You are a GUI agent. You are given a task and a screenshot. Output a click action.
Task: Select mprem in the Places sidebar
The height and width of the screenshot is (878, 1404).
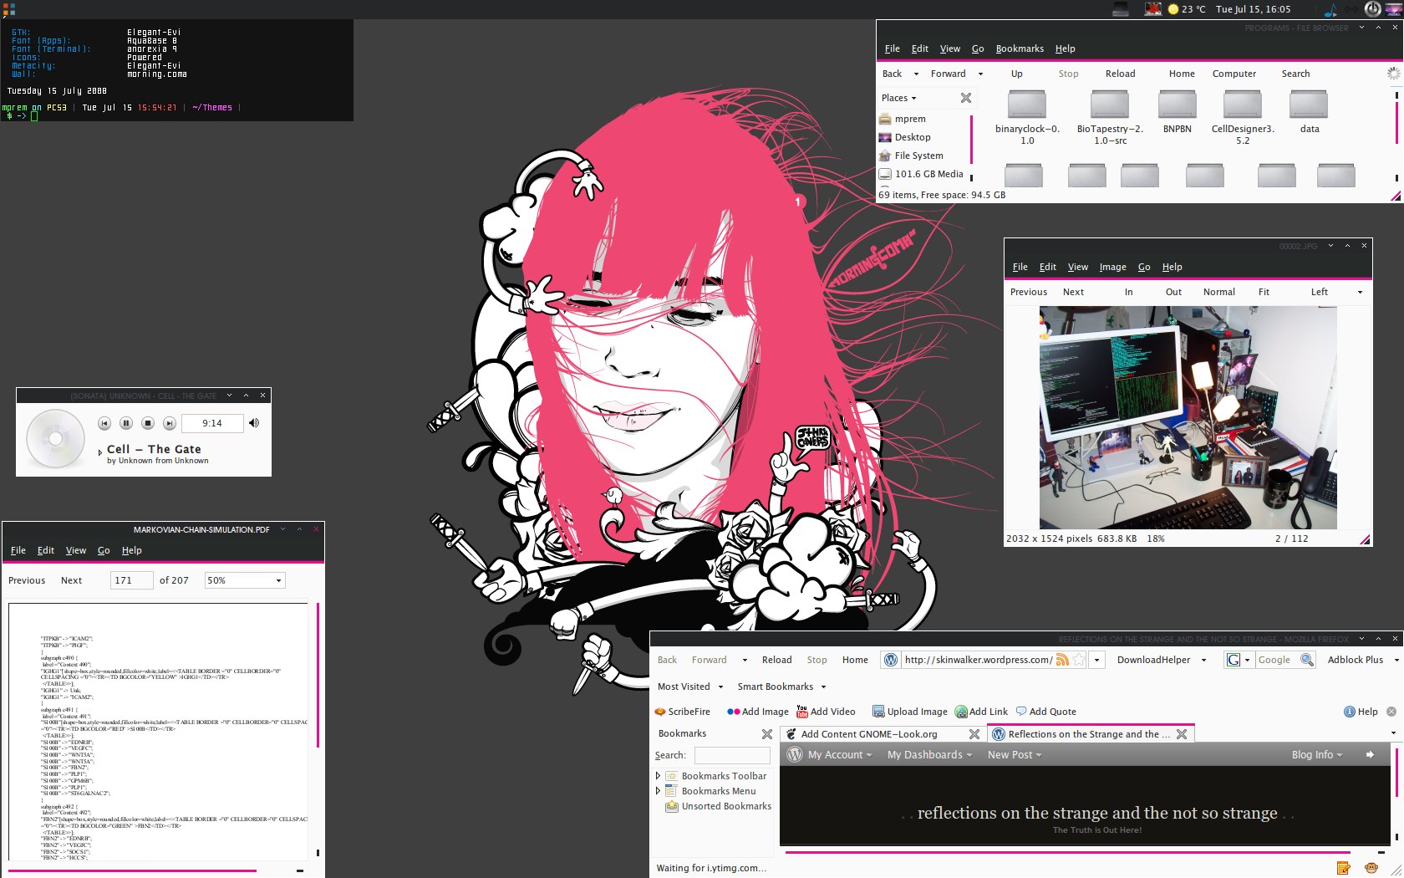(909, 119)
